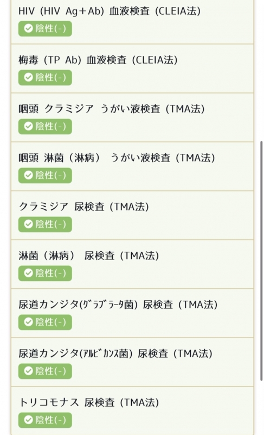Click the vertical scrollbar on the right edge
This screenshot has height=435, width=264.
261,261
